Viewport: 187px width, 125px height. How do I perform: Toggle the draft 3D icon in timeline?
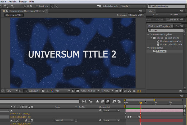coord(91,102)
